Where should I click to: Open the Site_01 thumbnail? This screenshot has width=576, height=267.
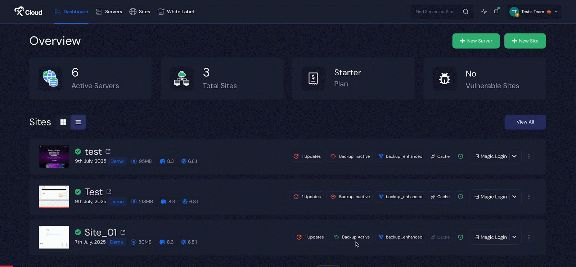[54, 237]
